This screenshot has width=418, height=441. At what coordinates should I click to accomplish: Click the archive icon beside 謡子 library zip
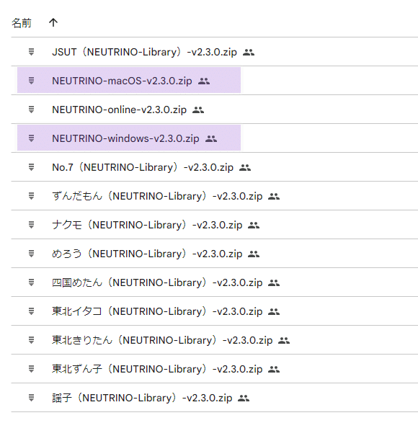tap(31, 398)
